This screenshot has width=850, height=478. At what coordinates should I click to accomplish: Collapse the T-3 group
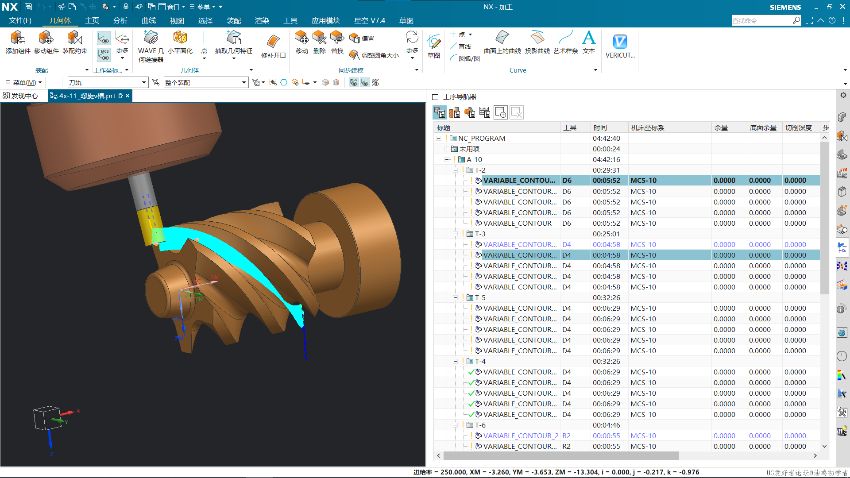455,234
